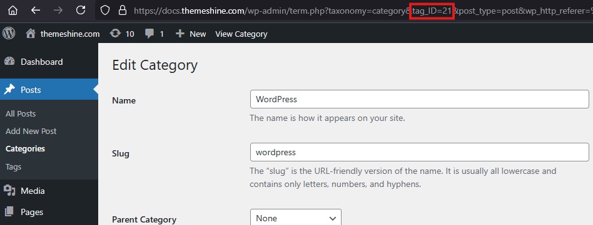Screen dimensions: 593x225
Task: Click the padlock site security icon
Action: pyautogui.click(x=123, y=11)
